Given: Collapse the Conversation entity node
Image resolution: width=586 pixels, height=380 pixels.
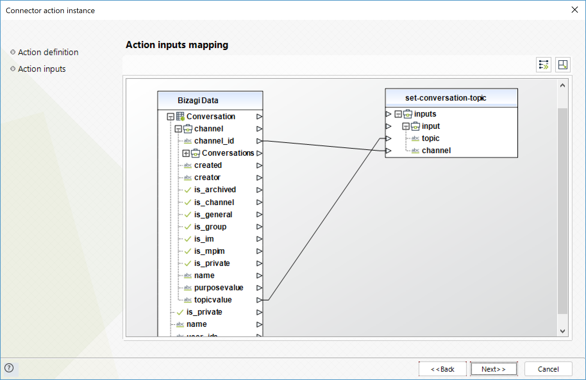Looking at the screenshot, I should [171, 117].
